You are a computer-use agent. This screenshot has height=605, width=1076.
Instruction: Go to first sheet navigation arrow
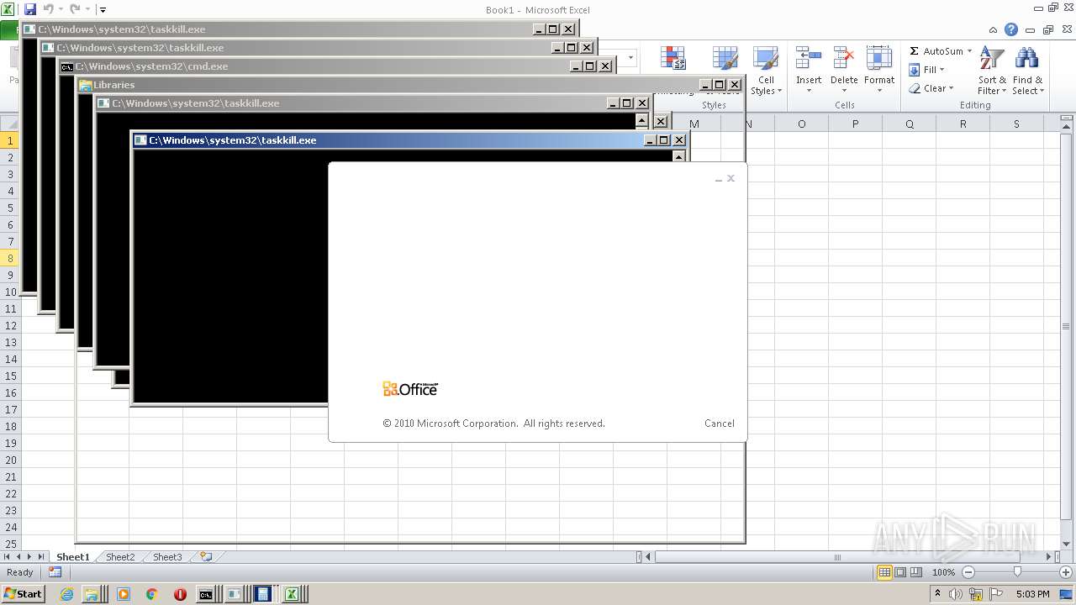coord(7,556)
